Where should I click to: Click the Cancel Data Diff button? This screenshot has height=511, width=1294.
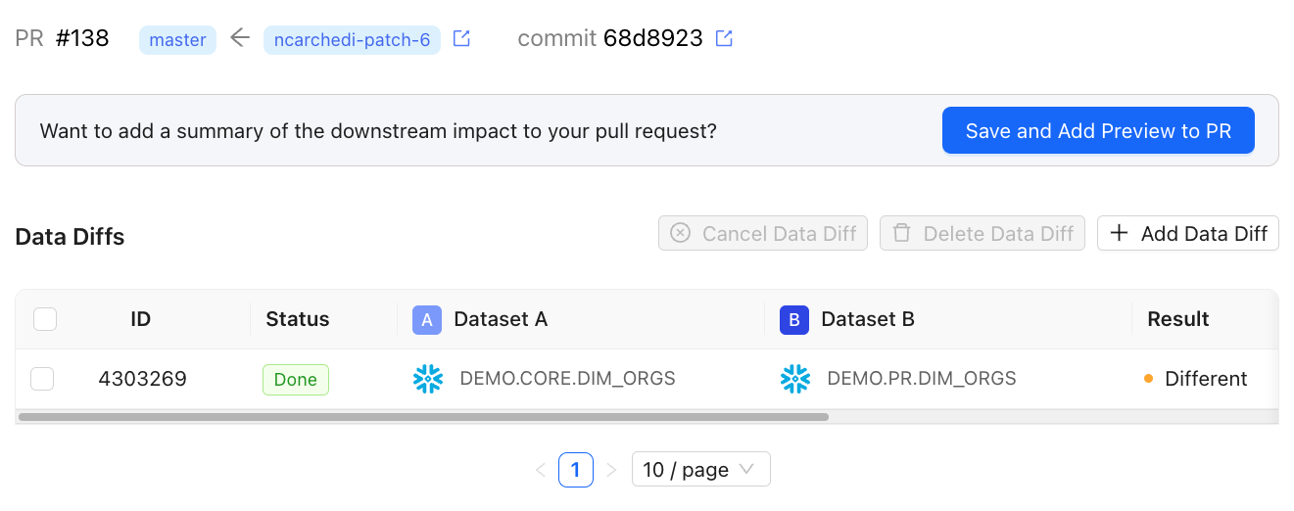point(763,233)
